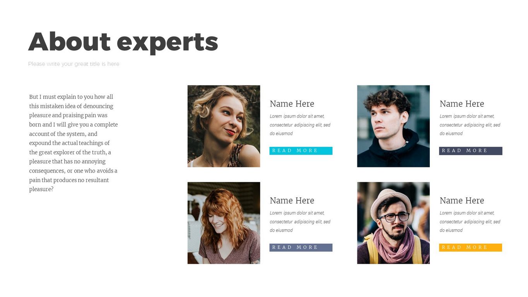Click the Lorem ipsum text above the slate-blue button
528x297 pixels.
point(300,221)
